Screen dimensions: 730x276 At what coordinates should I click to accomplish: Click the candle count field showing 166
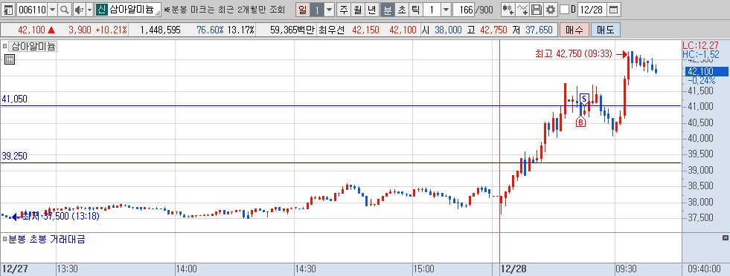click(464, 10)
